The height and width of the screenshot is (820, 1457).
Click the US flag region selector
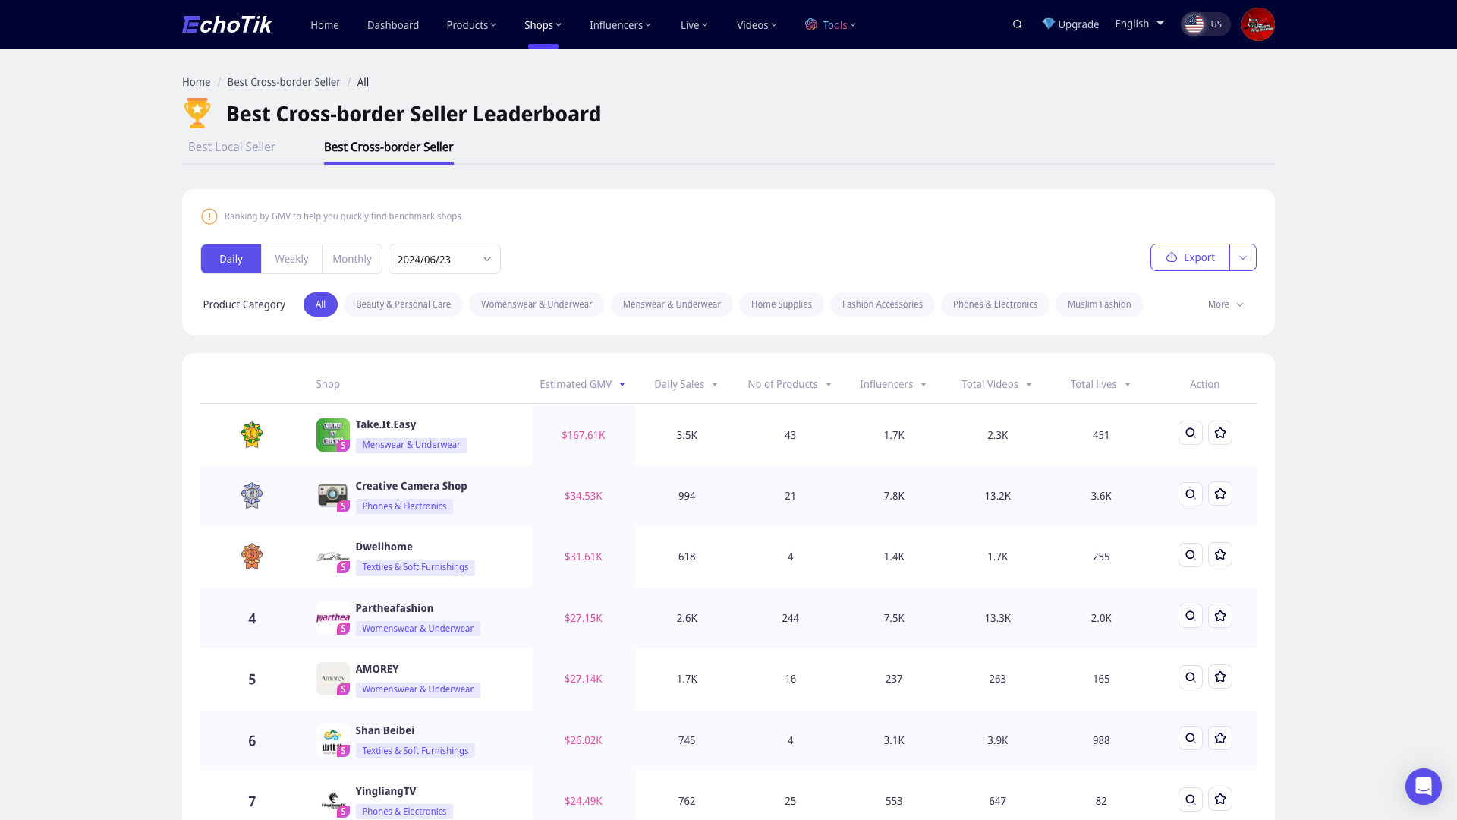tap(1205, 24)
